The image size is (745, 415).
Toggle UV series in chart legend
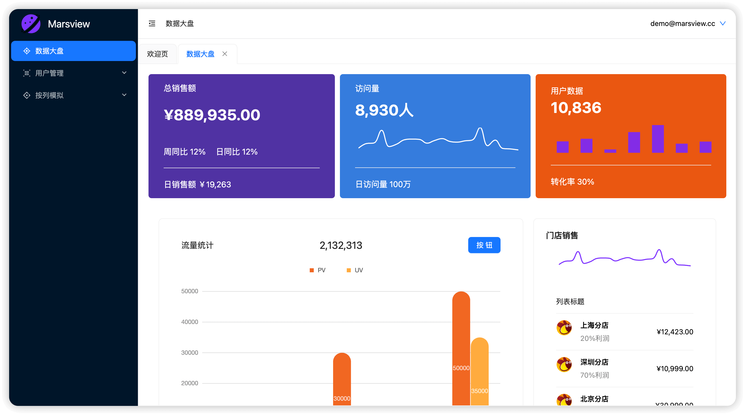(x=355, y=270)
